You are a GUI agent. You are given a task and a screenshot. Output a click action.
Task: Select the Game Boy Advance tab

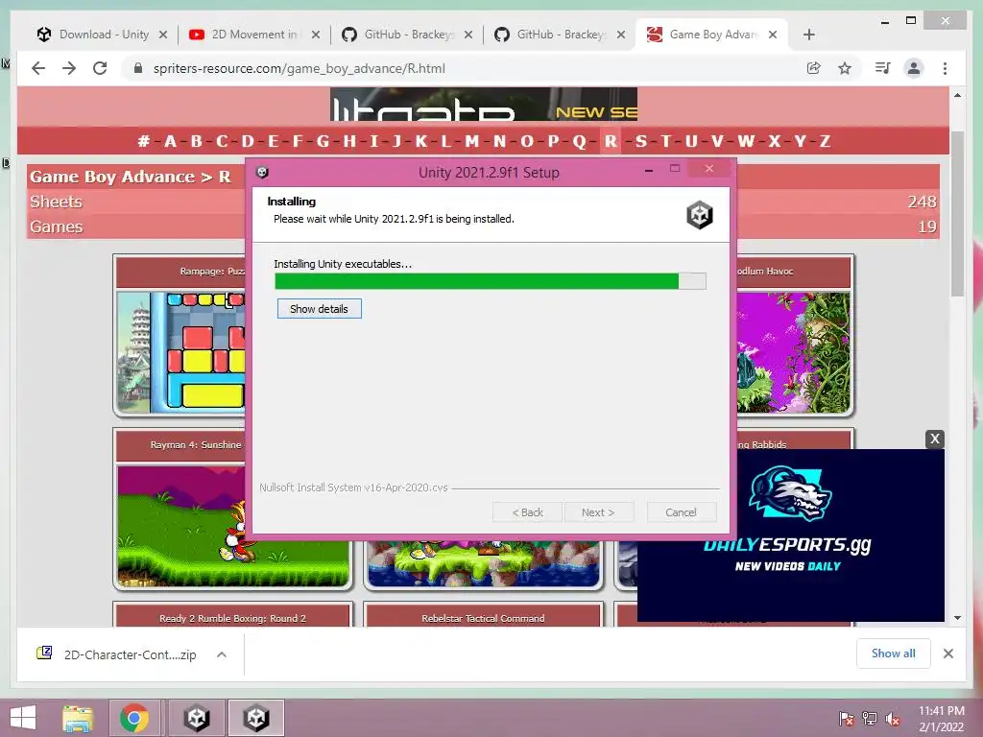(712, 35)
